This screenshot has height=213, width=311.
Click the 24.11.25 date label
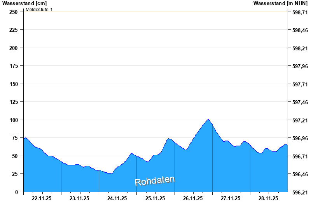(117, 198)
